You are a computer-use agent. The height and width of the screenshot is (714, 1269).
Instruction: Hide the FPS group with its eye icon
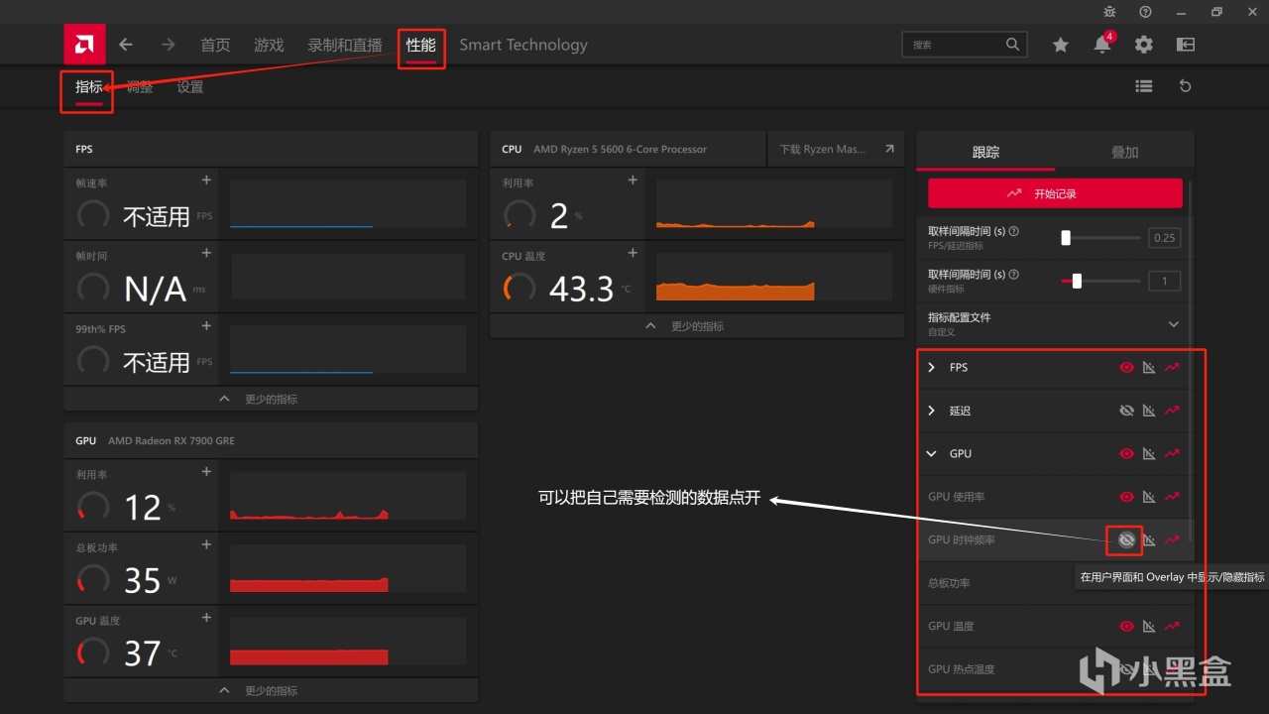tap(1126, 367)
